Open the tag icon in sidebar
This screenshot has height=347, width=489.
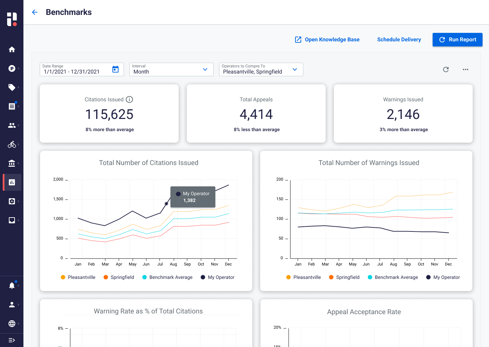12,87
